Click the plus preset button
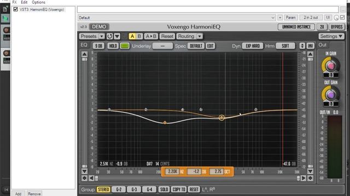The image size is (350, 196). (280, 17)
